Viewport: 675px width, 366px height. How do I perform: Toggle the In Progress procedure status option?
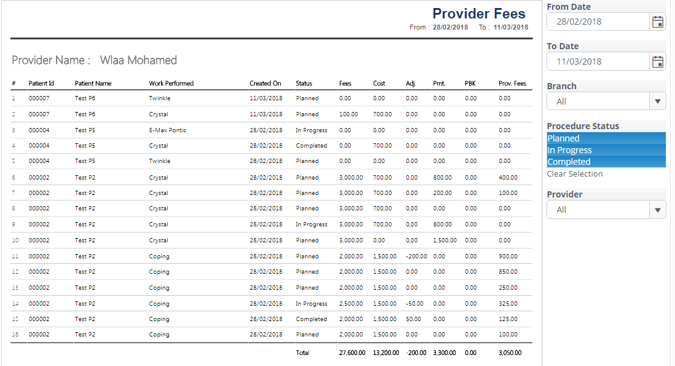click(x=606, y=150)
